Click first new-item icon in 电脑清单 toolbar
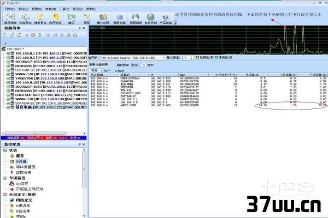This screenshot has width=328, height=218. 5,35
